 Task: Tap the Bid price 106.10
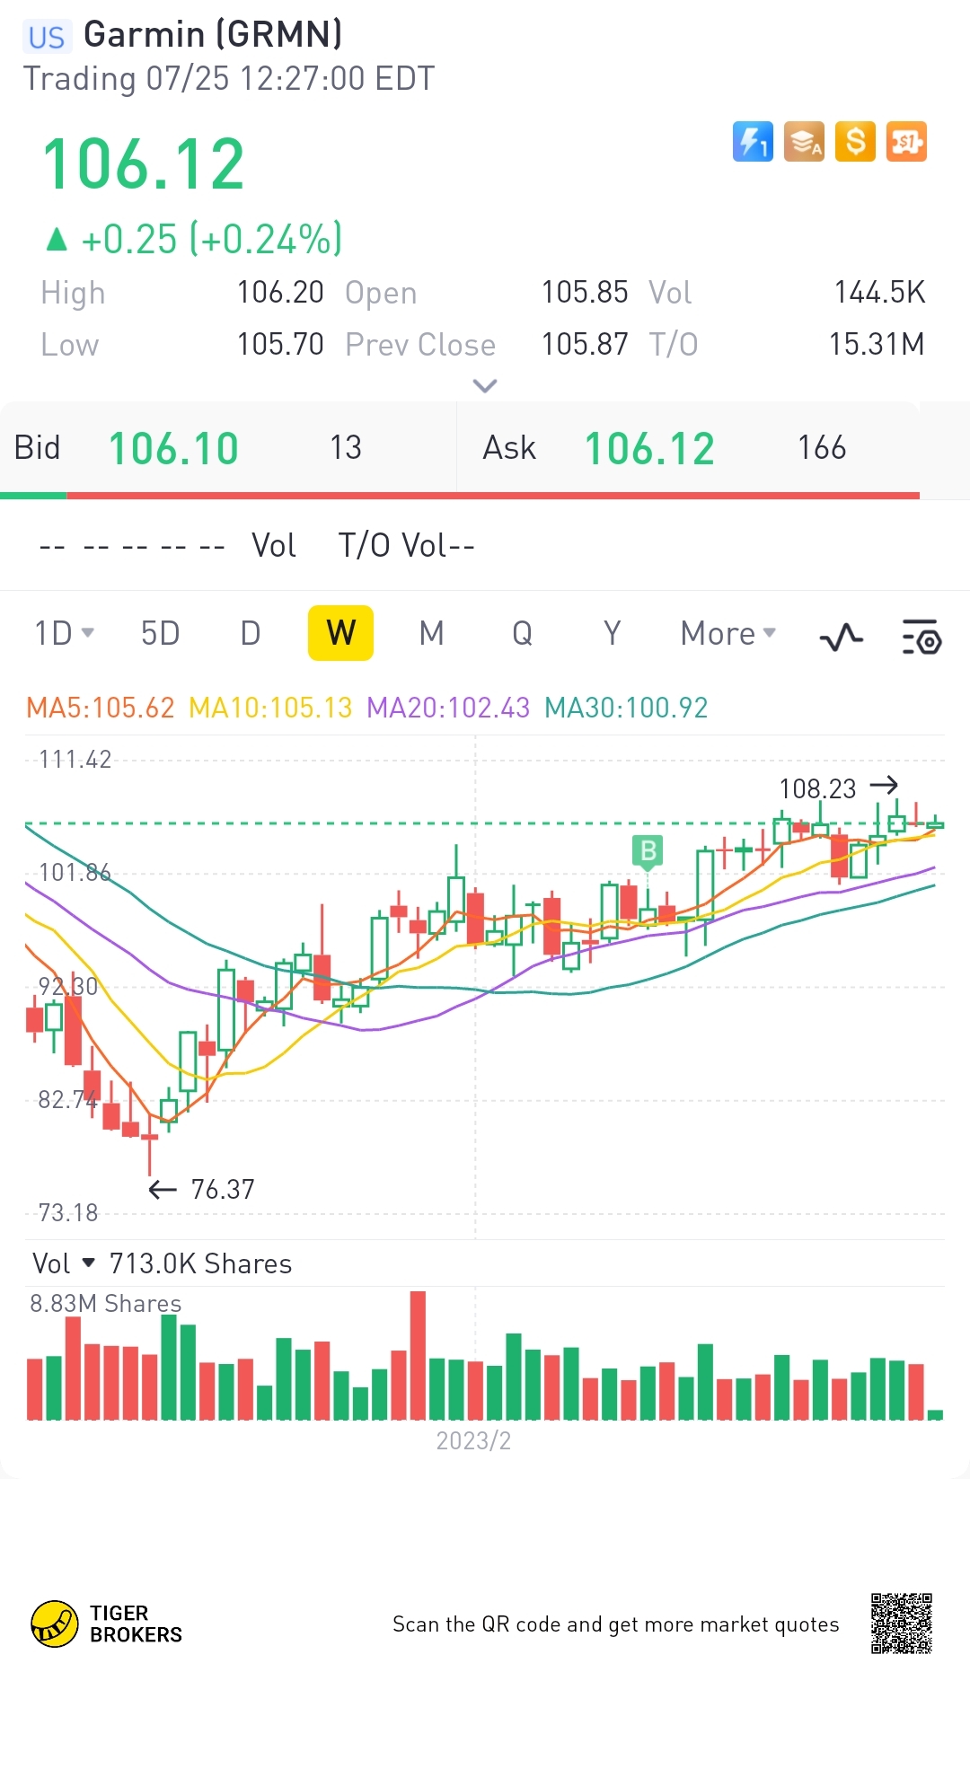(173, 448)
